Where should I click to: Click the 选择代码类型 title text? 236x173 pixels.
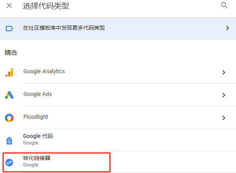pyautogui.click(x=46, y=5)
